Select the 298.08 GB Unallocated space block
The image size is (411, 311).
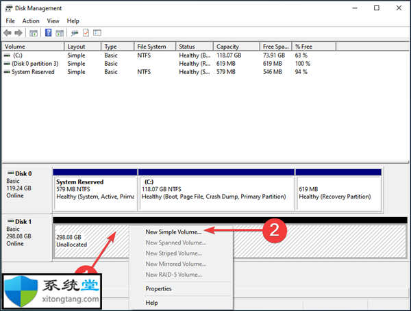point(91,240)
